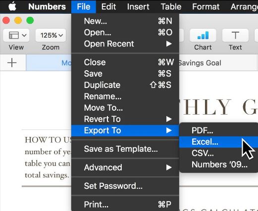Close the open File menu

84,7
